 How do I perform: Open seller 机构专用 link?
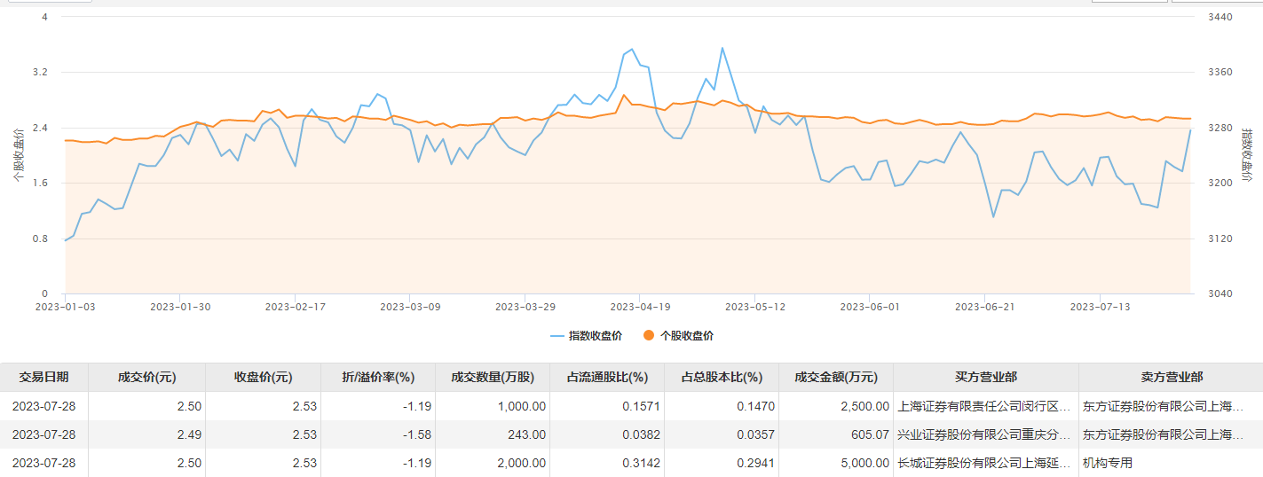coord(1108,463)
